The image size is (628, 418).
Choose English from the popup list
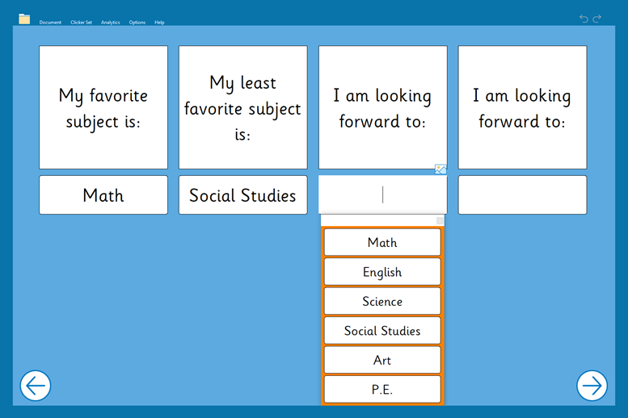382,272
